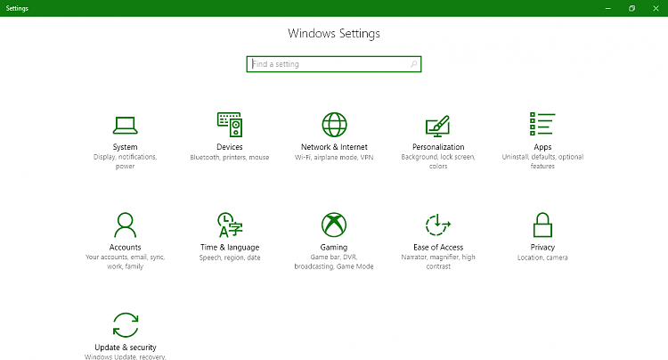Click the Devices label
This screenshot has width=668, height=360.
coord(230,147)
